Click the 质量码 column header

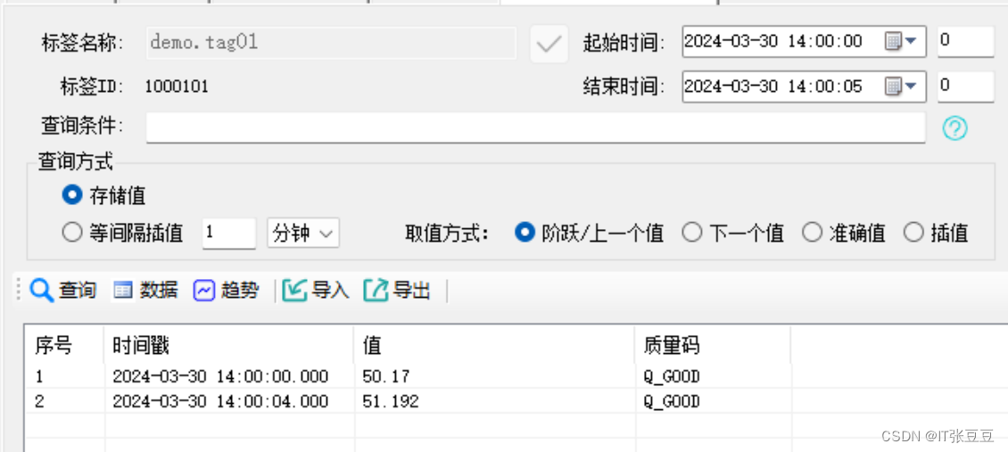(713, 347)
